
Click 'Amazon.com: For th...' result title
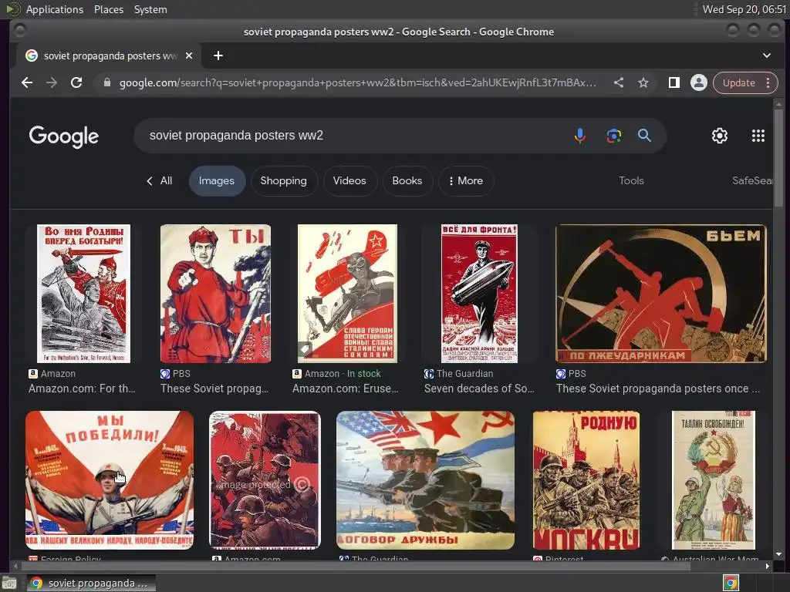(82, 388)
